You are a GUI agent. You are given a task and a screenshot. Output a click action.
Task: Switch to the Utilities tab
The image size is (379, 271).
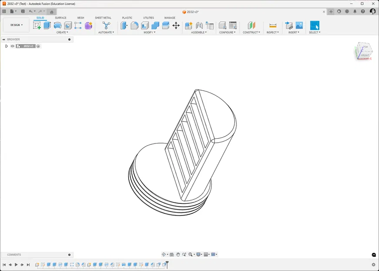[x=148, y=18]
